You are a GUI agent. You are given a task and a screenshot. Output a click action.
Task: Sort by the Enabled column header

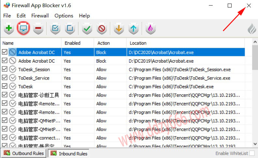point(78,43)
